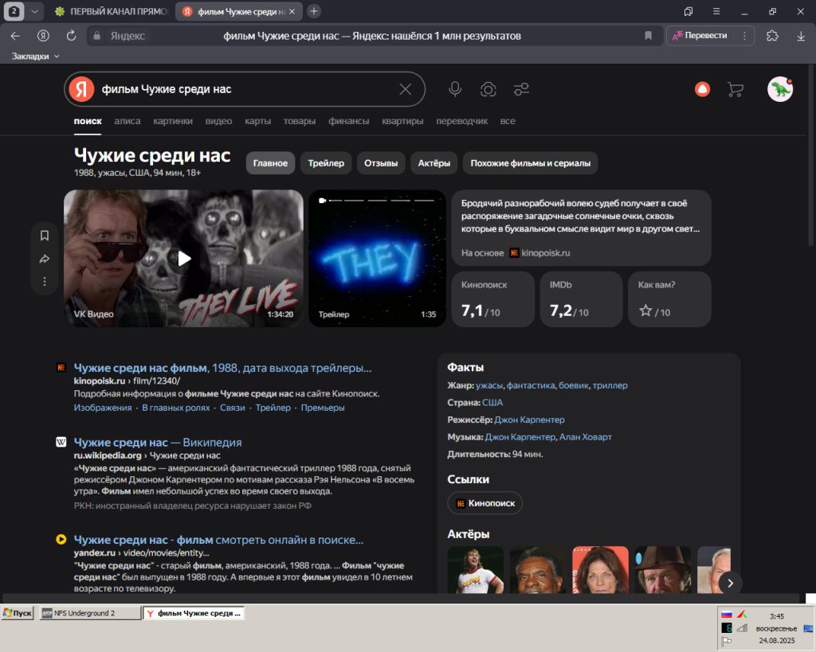Open kinopoisk.ru source link
Viewport: 816px width, 652px height.
(545, 253)
